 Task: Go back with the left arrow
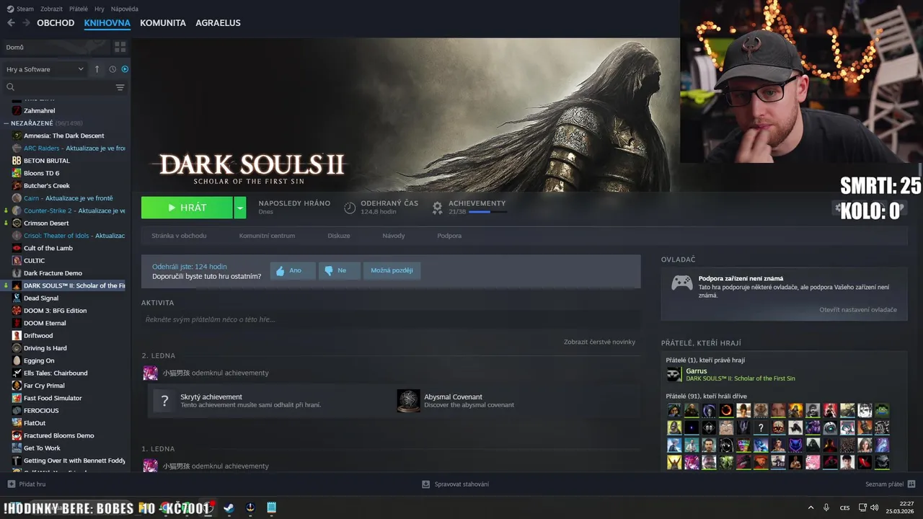(11, 23)
